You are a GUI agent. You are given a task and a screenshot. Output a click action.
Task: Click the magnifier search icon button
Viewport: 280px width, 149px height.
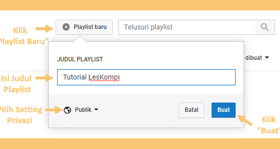265,27
